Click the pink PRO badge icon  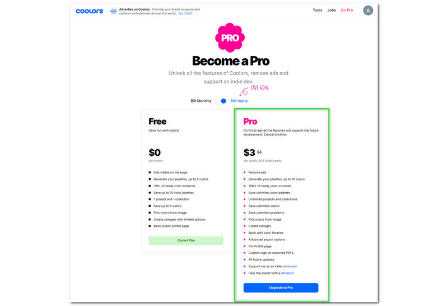(230, 38)
